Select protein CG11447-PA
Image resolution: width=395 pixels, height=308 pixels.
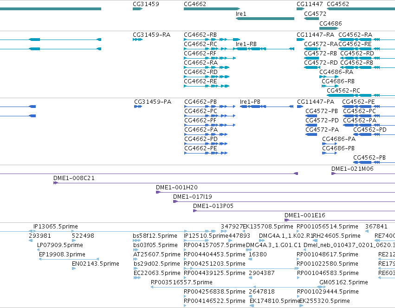[316, 102]
